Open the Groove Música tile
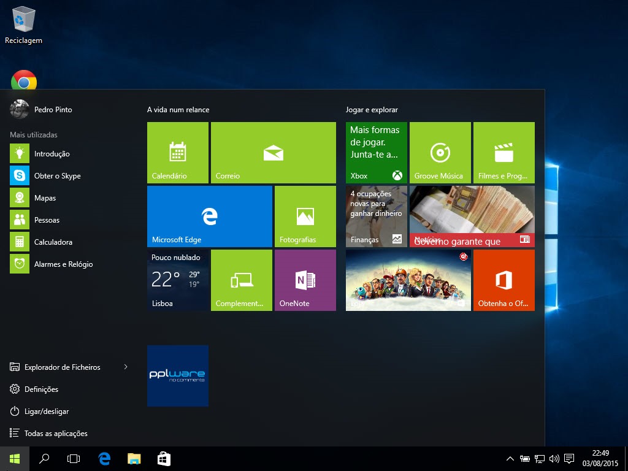 pos(440,152)
